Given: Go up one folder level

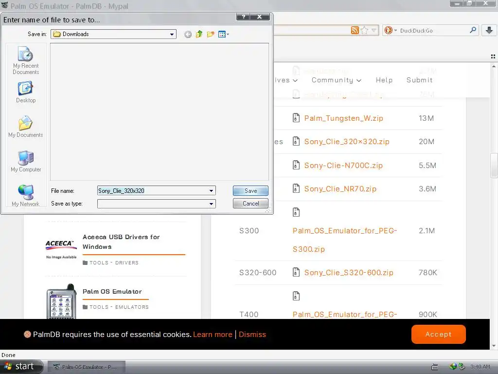Looking at the screenshot, I should (199, 34).
